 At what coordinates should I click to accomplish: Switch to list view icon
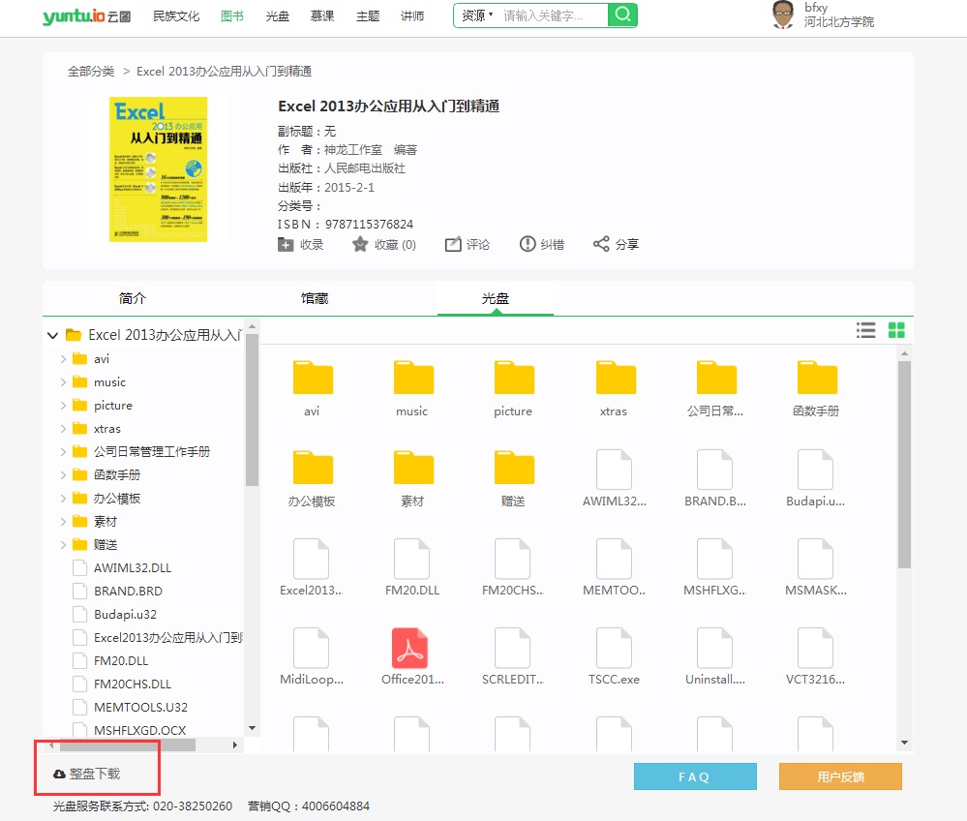pos(866,330)
